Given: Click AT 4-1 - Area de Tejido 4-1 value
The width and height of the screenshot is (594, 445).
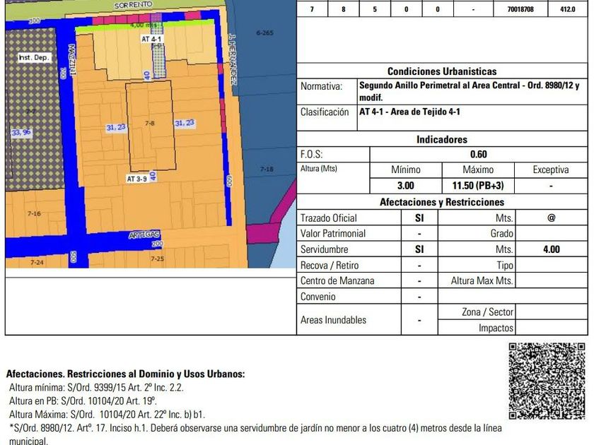Looking at the screenshot, I should (409, 112).
